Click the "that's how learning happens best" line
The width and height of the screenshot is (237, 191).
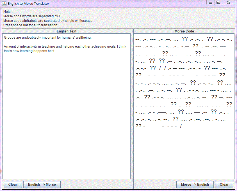[x=29, y=51]
